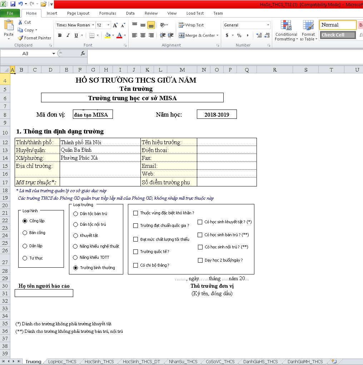Click Top Align icon
Screen dimensions: 363x365
pos(135,25)
